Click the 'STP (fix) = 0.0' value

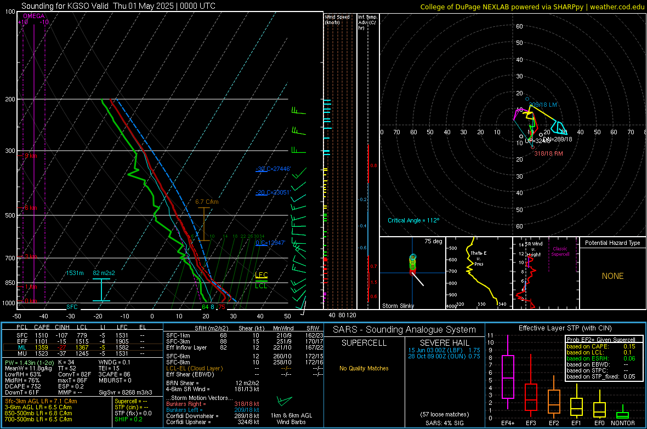(x=133, y=413)
